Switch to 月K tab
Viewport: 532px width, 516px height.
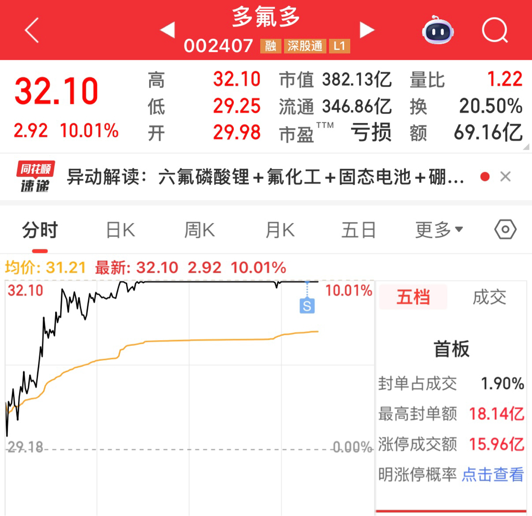coord(280,230)
